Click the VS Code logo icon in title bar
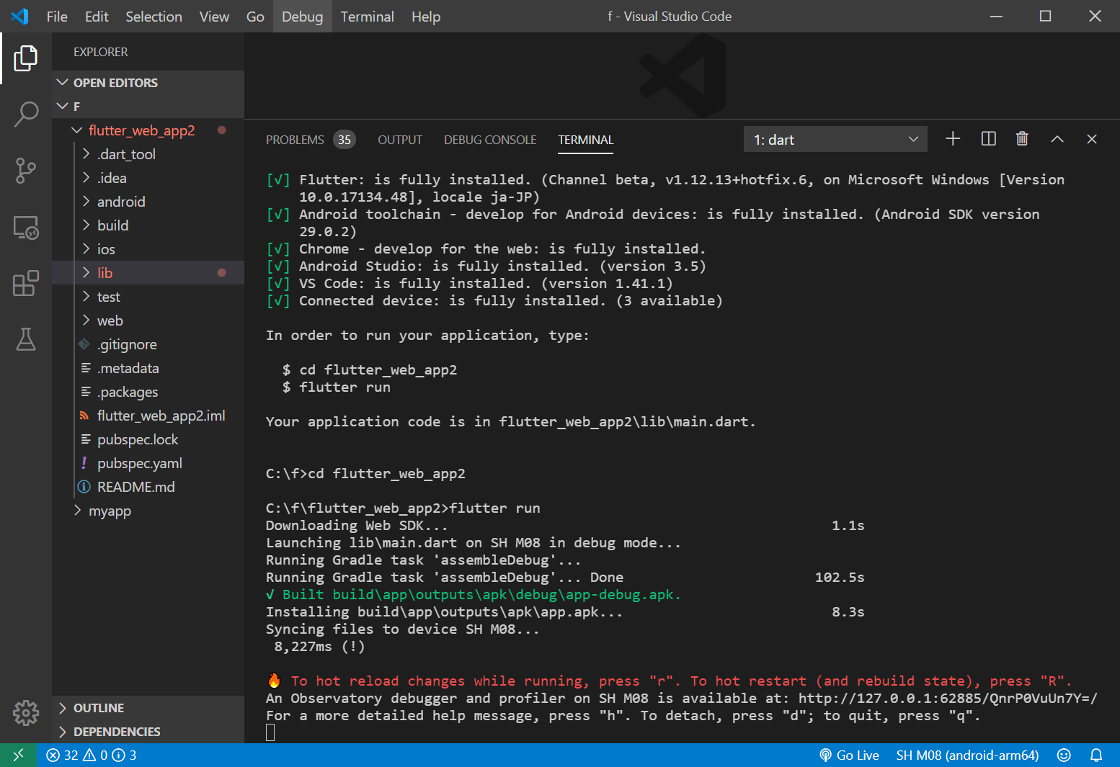This screenshot has width=1120, height=767. tap(19, 16)
